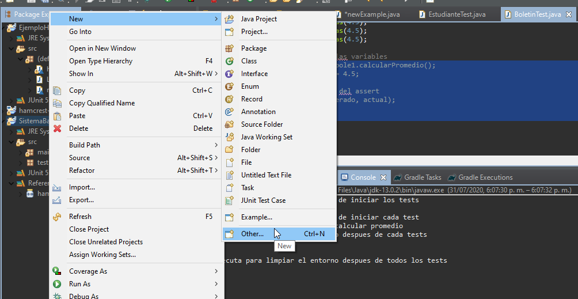The height and width of the screenshot is (299, 578).
Task: Click the Source Folder icon
Action: [230, 124]
